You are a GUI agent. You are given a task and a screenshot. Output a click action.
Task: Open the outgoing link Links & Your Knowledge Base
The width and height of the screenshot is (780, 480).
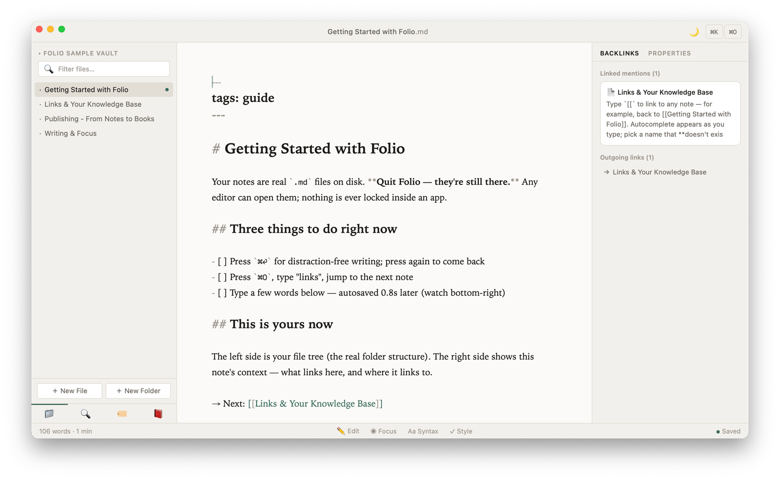point(659,172)
